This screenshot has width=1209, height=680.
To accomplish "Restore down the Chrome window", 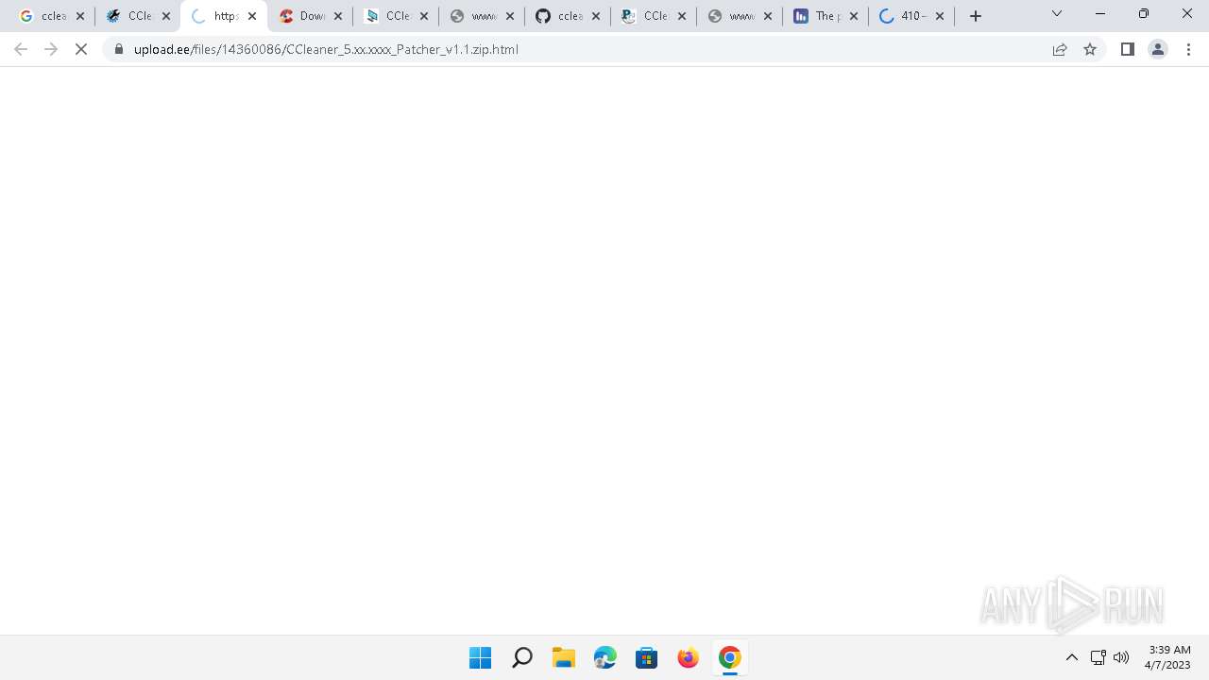I will (1144, 13).
